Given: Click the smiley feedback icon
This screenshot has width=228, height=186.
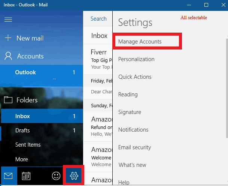Looking at the screenshot, I should coord(56,176).
